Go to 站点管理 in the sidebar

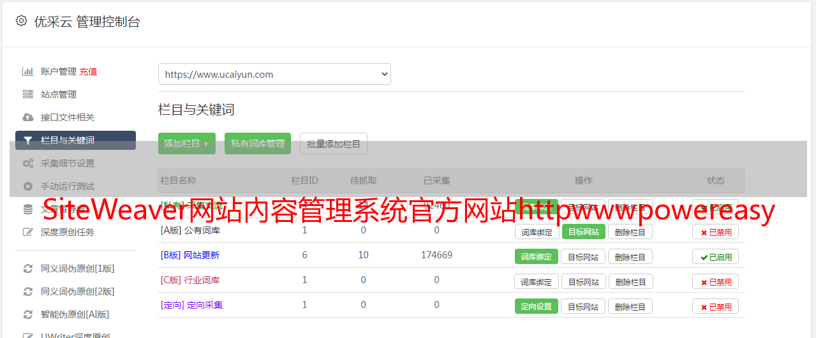(x=59, y=94)
